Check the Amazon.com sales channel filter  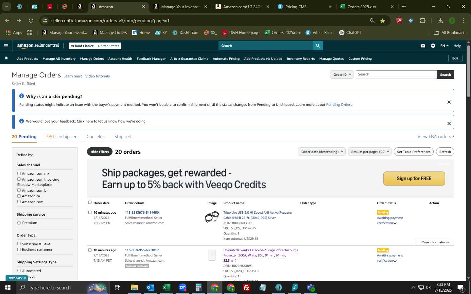[19, 202]
